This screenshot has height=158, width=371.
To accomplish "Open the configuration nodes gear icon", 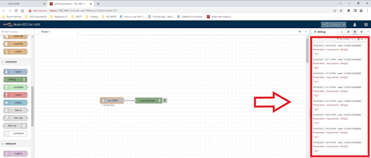I will (361, 32).
